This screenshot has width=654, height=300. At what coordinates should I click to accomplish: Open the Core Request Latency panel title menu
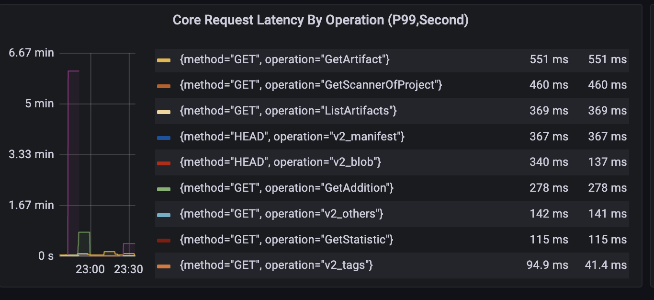[320, 20]
